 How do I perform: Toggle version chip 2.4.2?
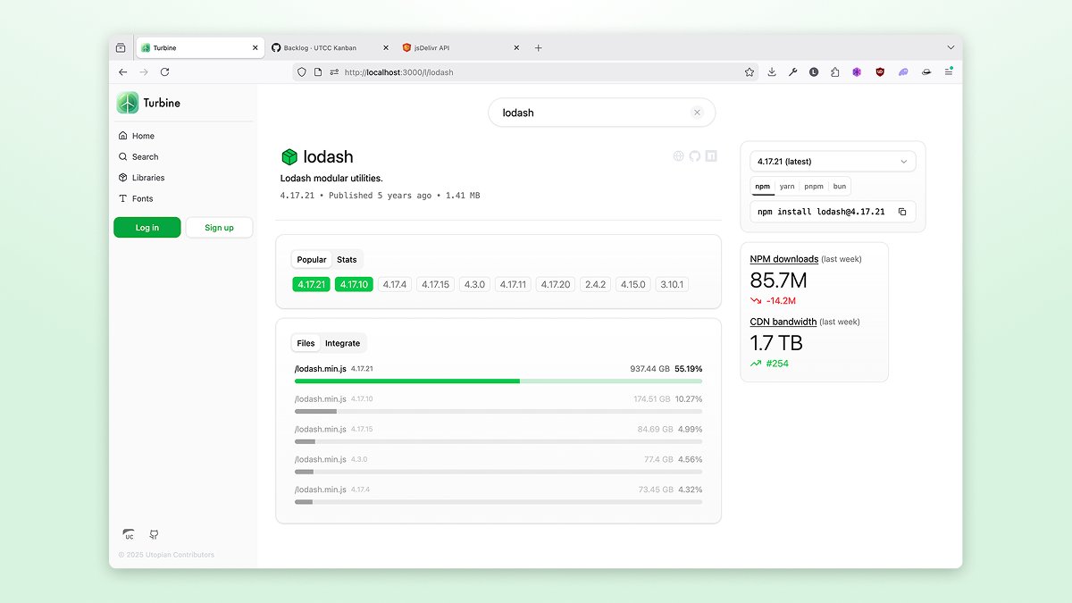tap(595, 285)
